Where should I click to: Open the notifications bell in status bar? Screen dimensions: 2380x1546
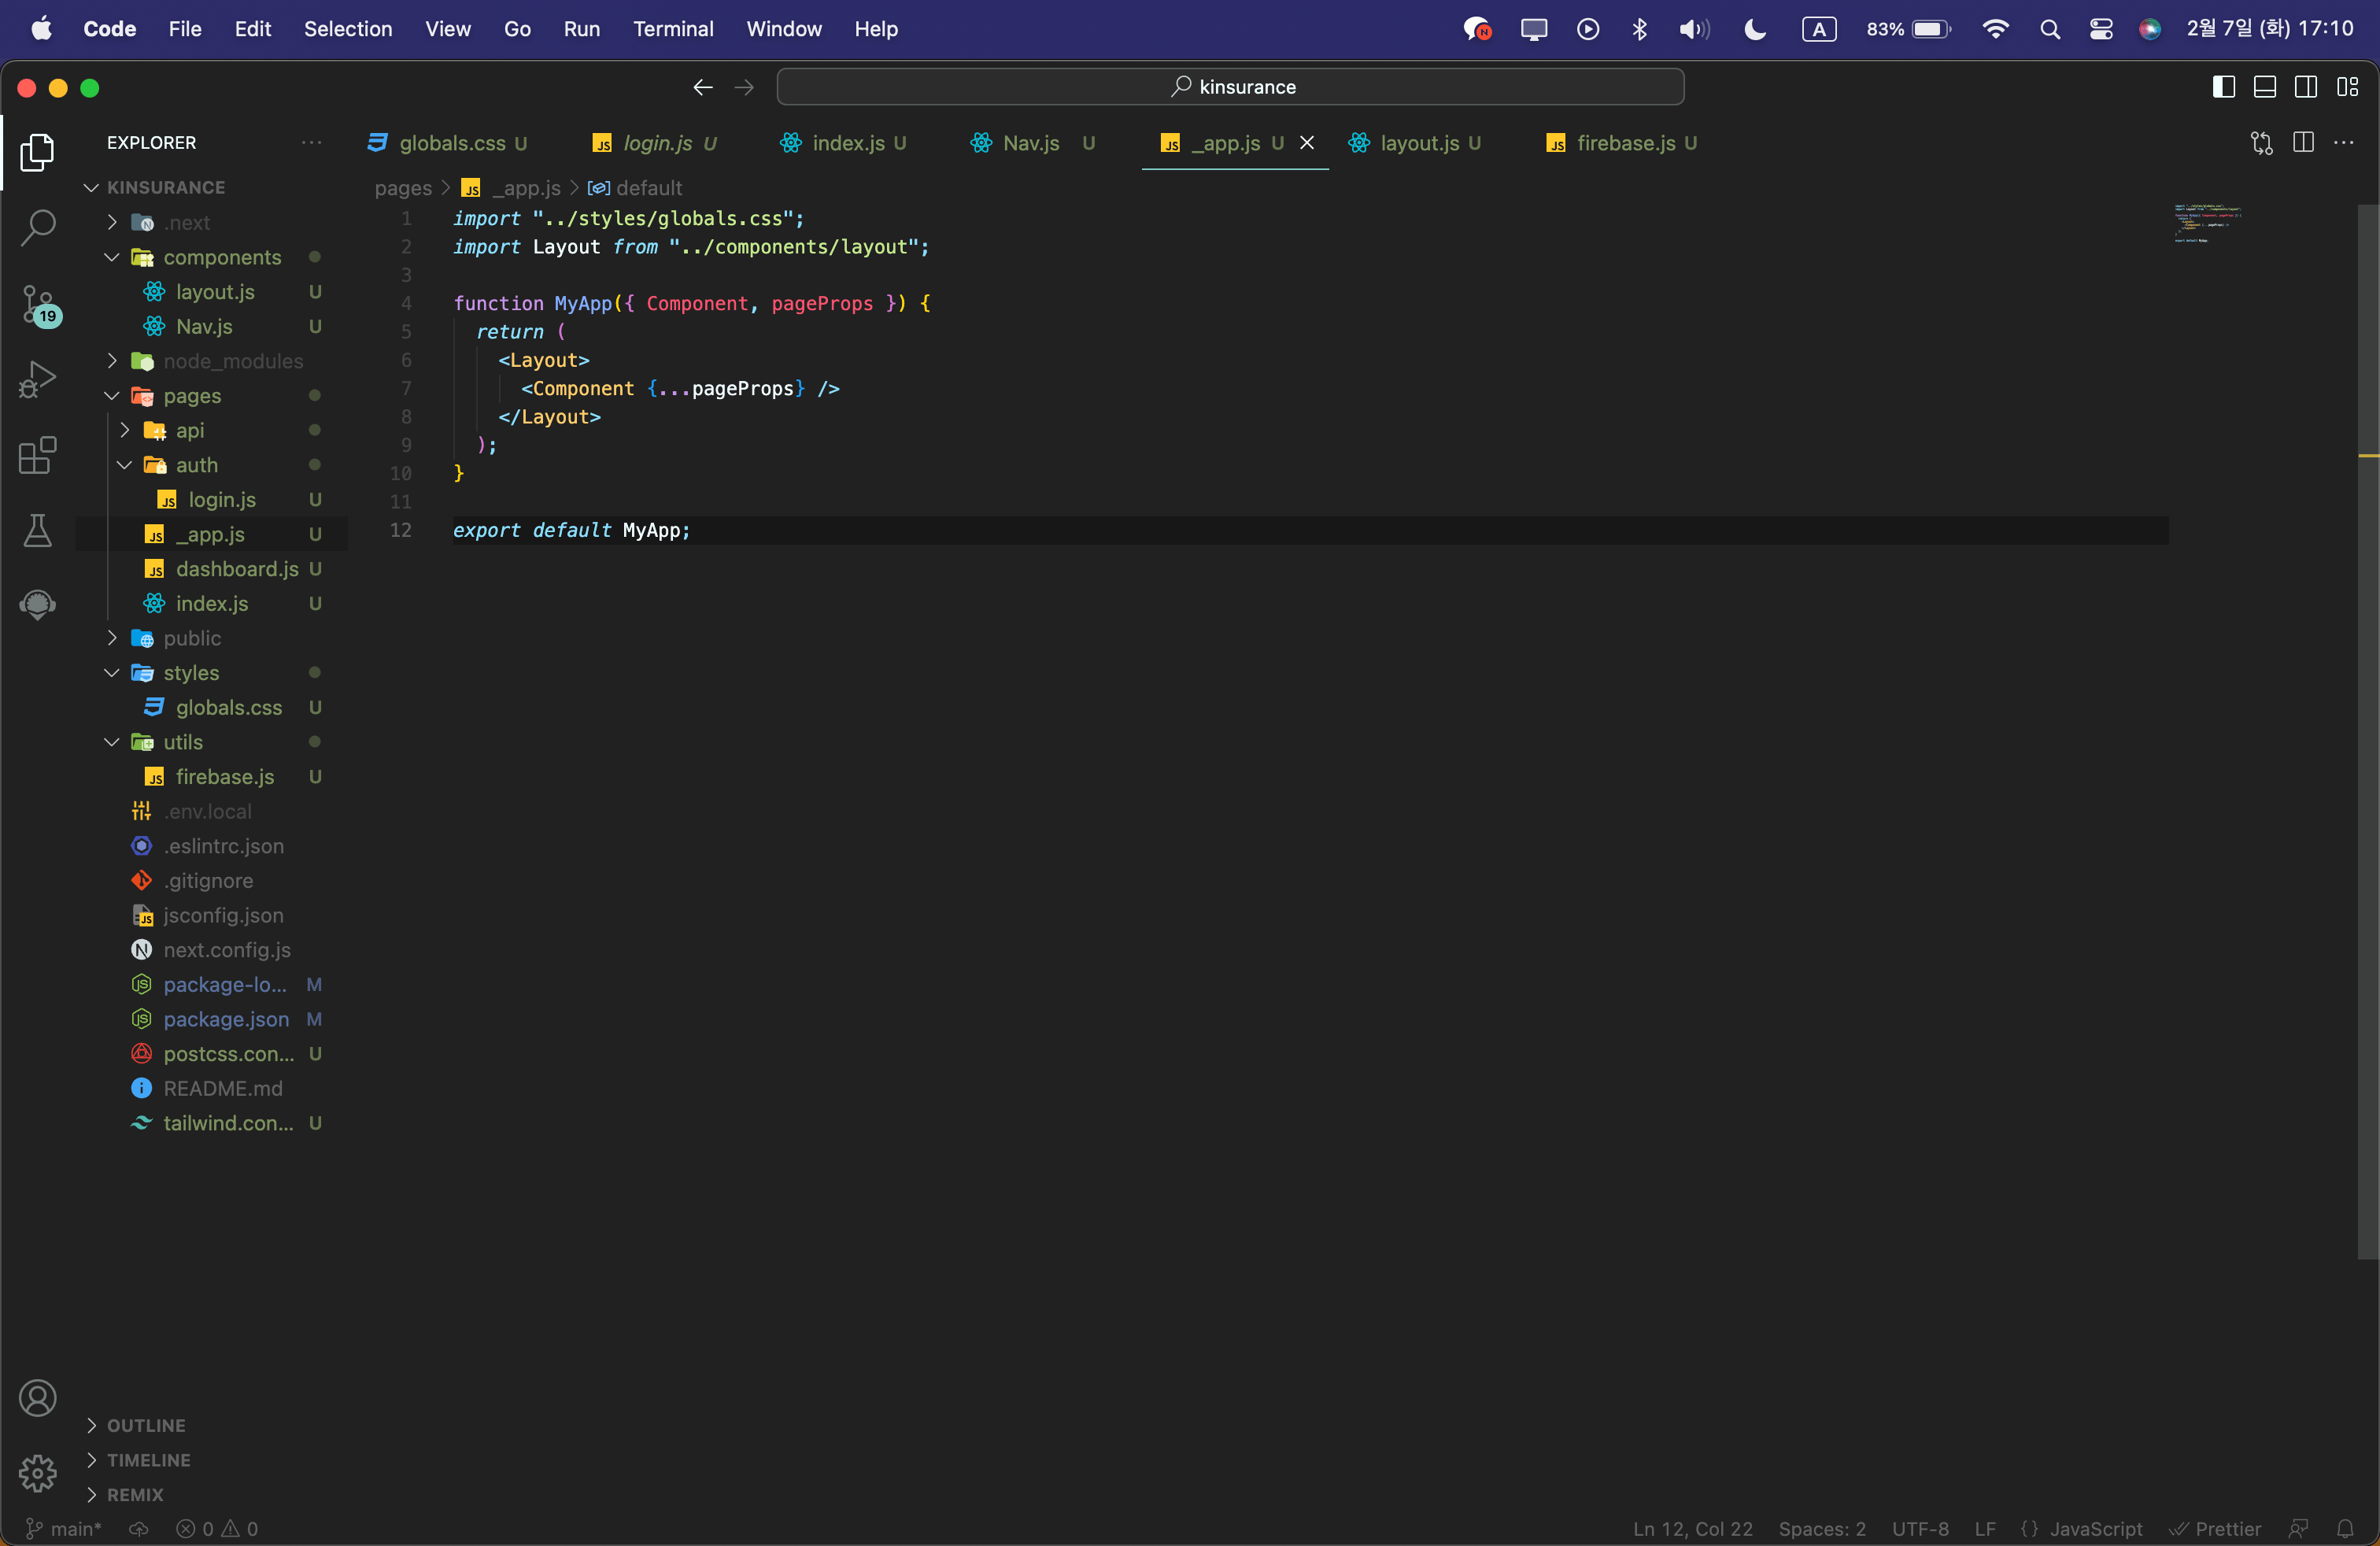pos(2345,1528)
